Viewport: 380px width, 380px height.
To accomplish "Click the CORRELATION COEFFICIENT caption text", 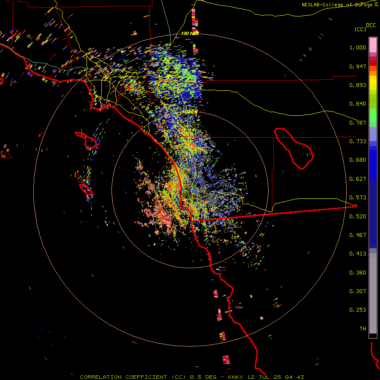I will coord(123,377).
